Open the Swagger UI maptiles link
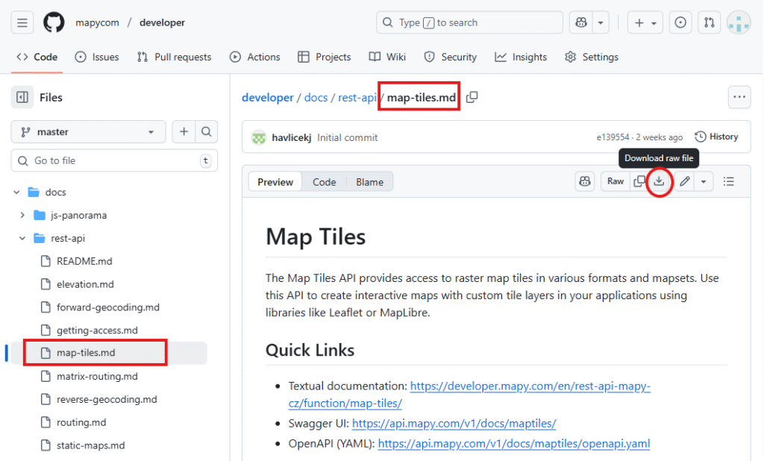Image resolution: width=764 pixels, height=461 pixels. [x=454, y=424]
